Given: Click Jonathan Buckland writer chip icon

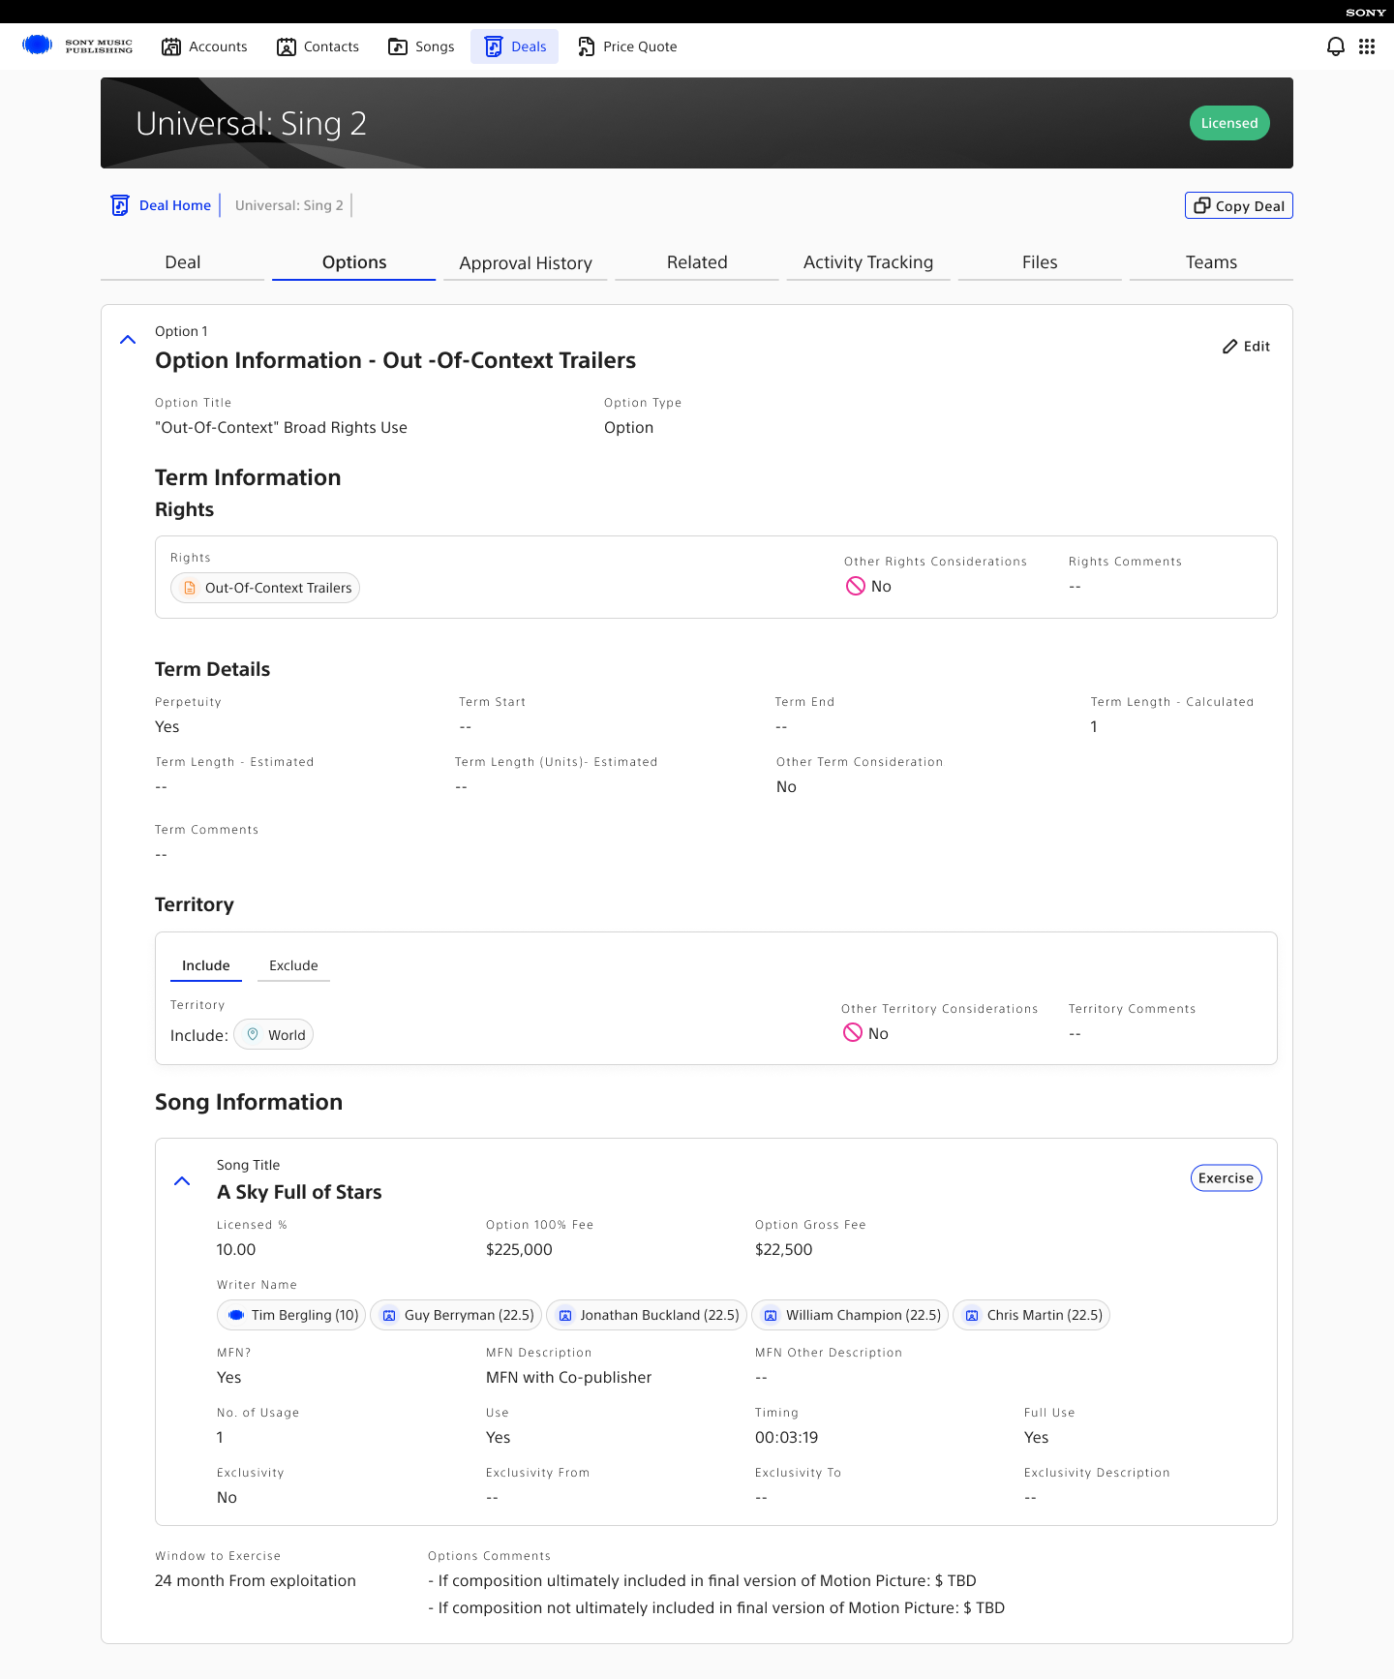Looking at the screenshot, I should click(565, 1315).
